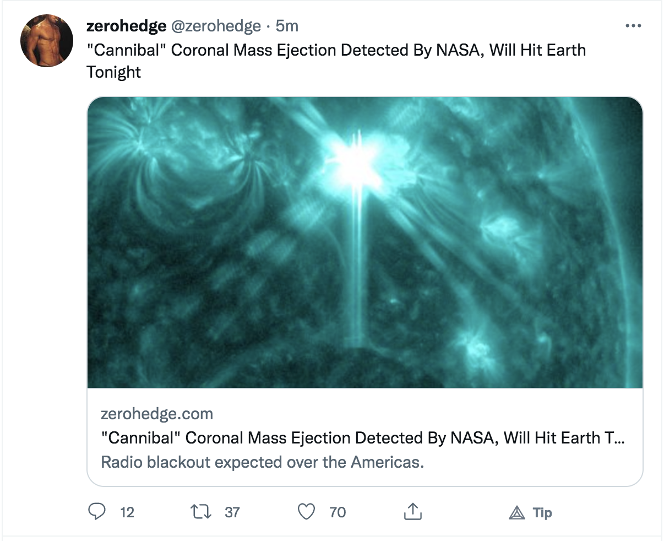The width and height of the screenshot is (664, 541).
Task: Click the reply count 12
Action: tap(127, 512)
